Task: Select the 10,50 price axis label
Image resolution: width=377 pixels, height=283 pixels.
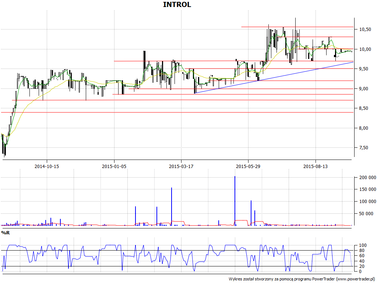Action: (365, 29)
